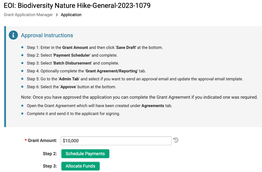Click the EOI Biodiversity Nature Hike page title
Screen dimensions: 262x172
77,6
